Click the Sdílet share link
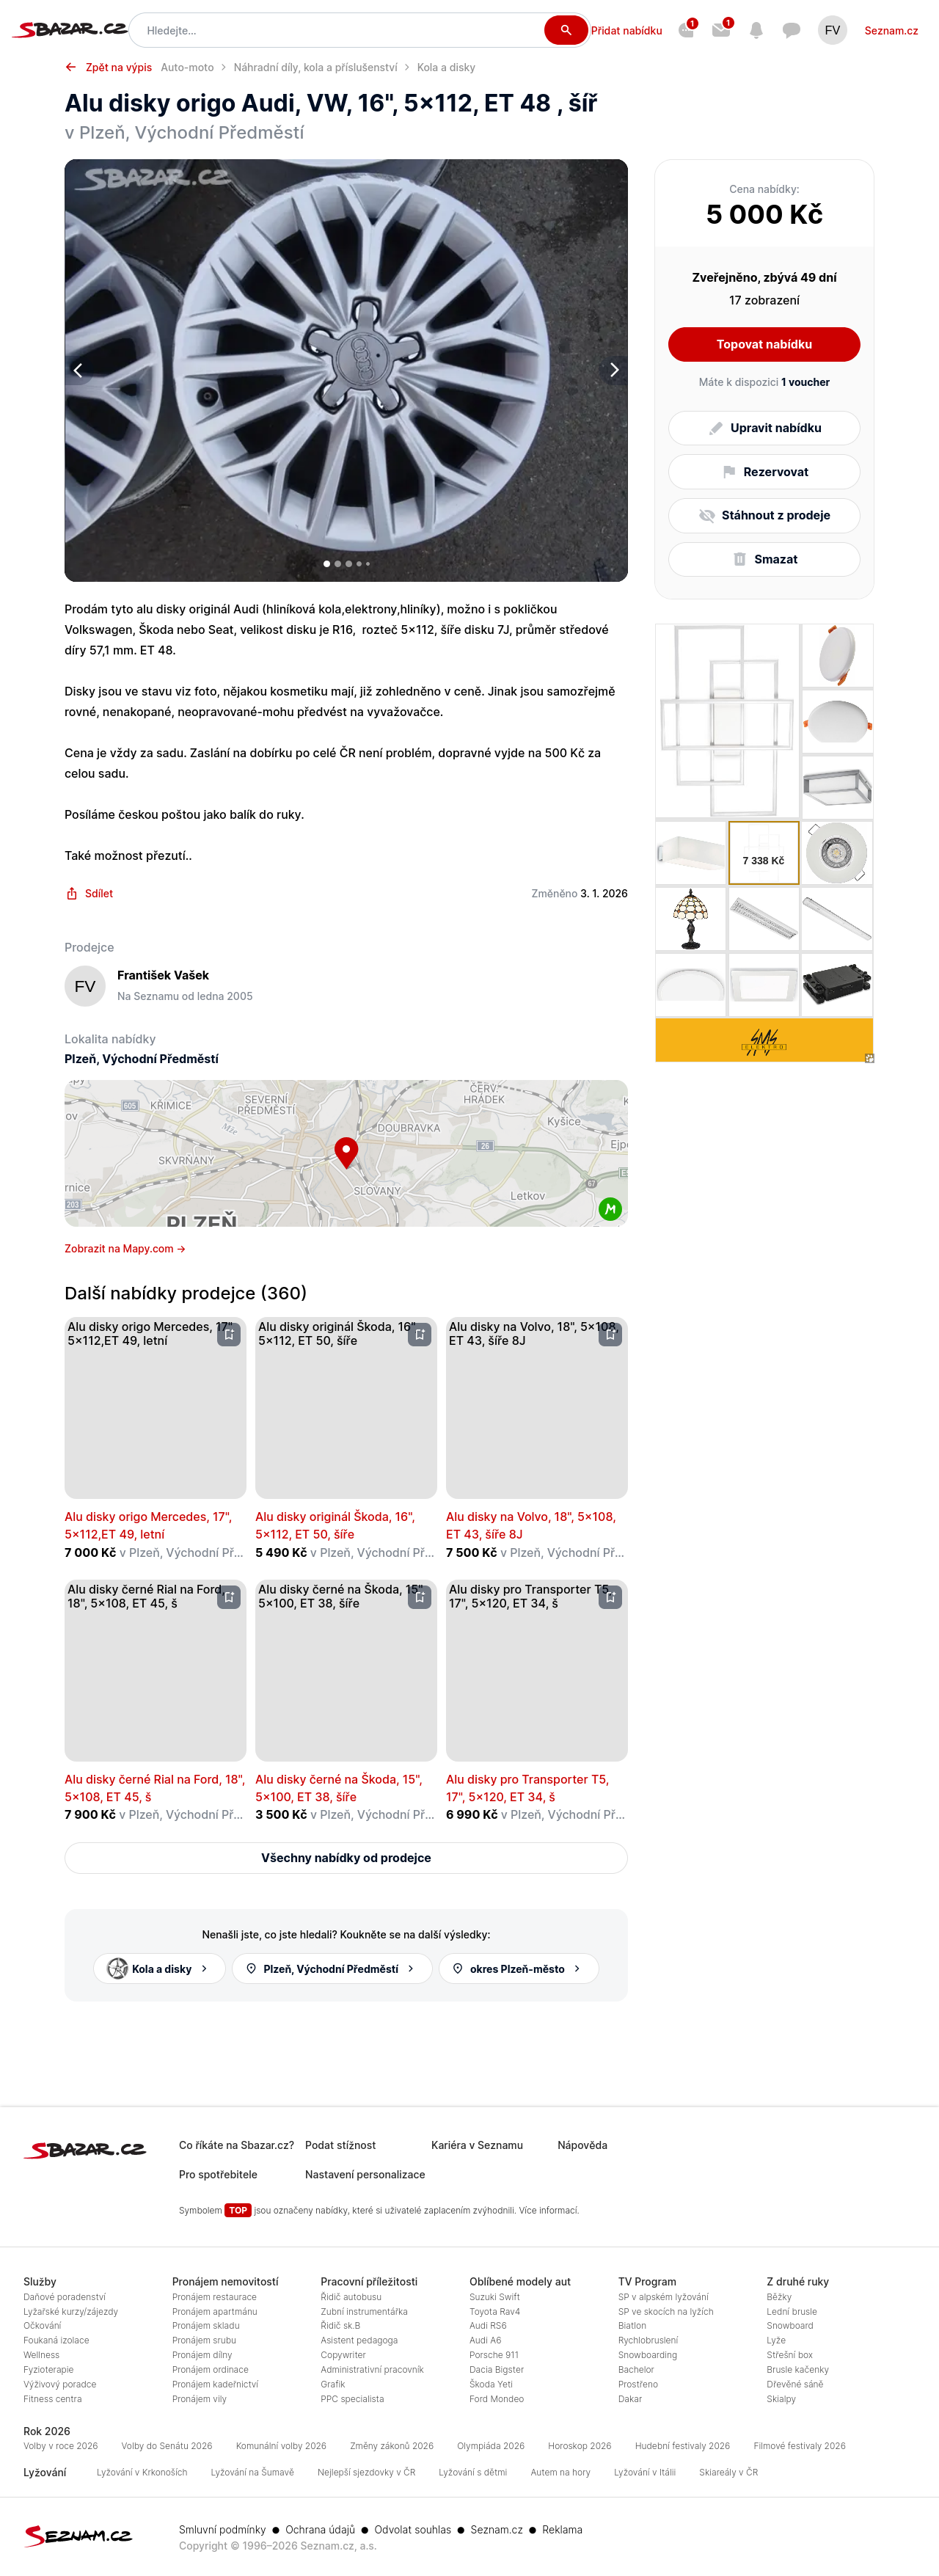Image resolution: width=939 pixels, height=2576 pixels. (90, 893)
